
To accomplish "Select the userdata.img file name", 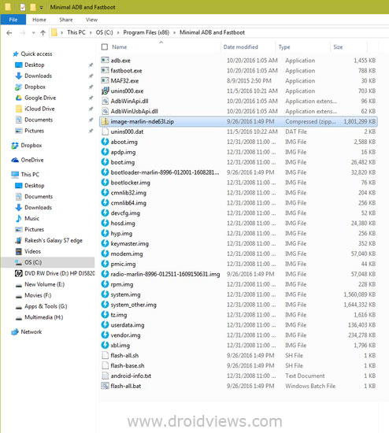I will (x=128, y=325).
